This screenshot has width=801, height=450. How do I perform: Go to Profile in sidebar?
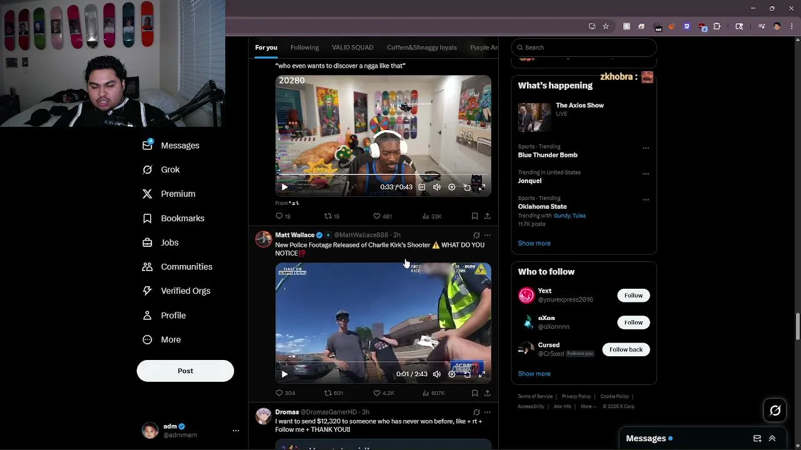(x=164, y=316)
